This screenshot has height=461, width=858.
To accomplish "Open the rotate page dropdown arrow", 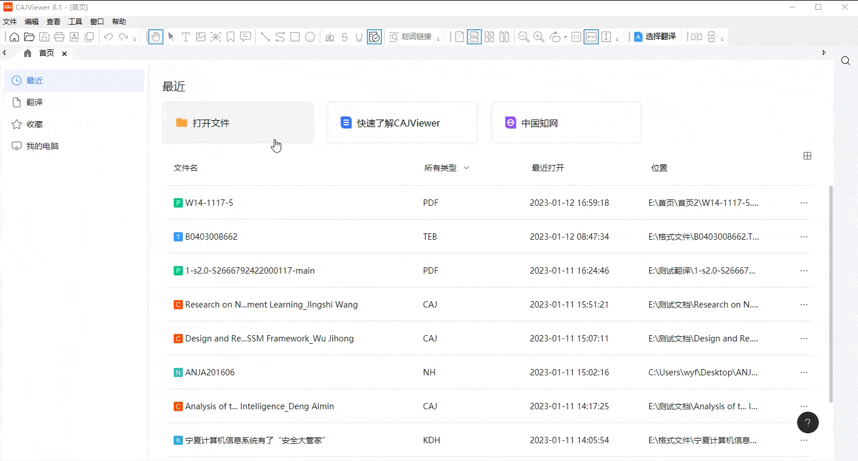I will click(x=565, y=37).
